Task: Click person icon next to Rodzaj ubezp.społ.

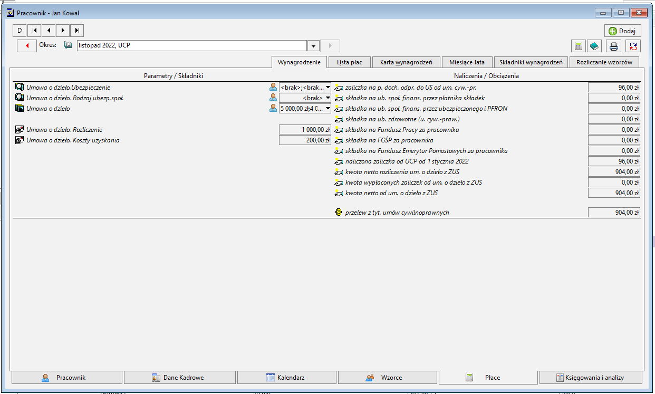Action: click(x=273, y=98)
